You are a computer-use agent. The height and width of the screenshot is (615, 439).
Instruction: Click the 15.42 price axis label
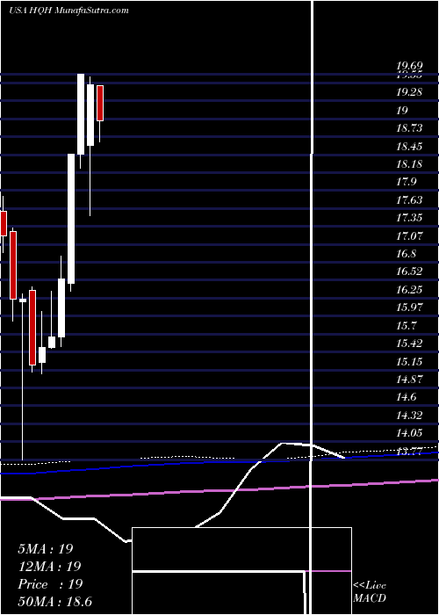409,344
